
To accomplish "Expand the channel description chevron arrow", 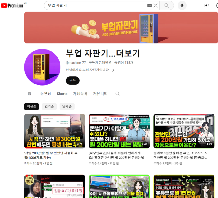I will click(x=113, y=70).
